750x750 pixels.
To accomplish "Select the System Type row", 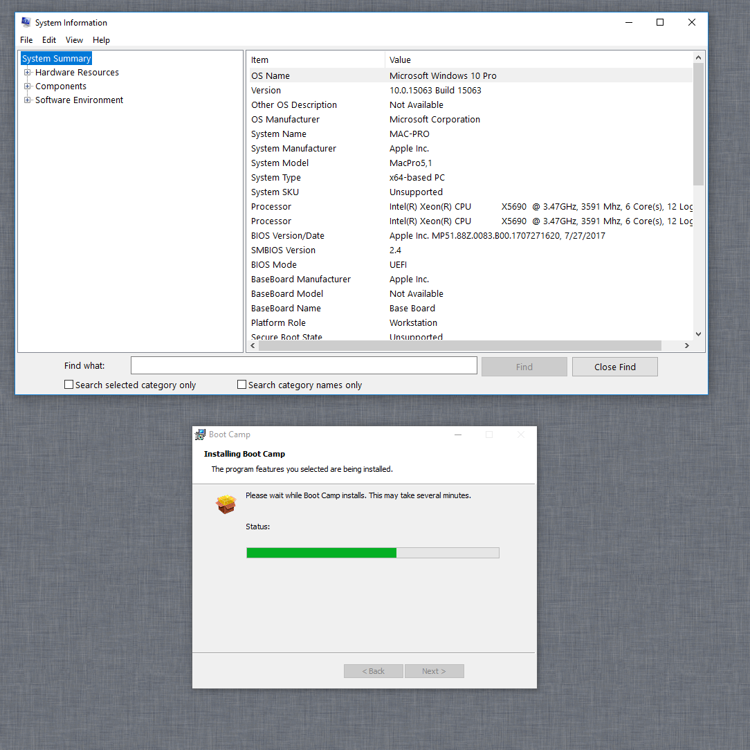I will [470, 177].
